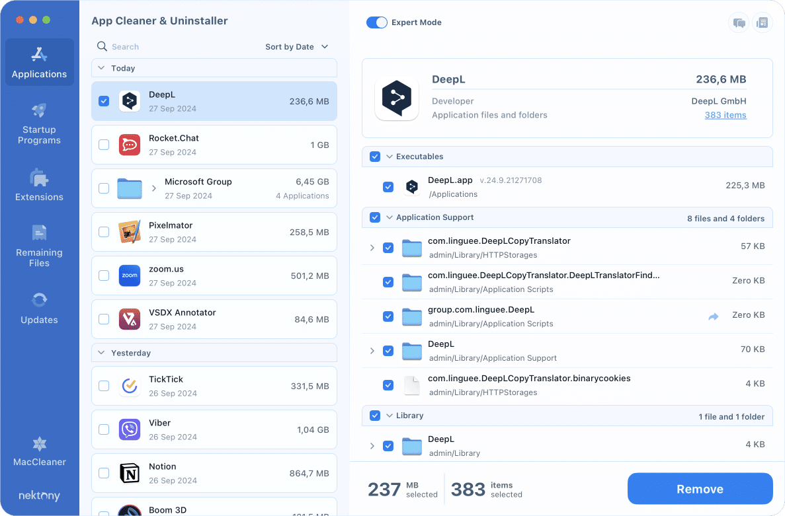Go to the Updates section
This screenshot has height=516, width=785.
pyautogui.click(x=40, y=309)
